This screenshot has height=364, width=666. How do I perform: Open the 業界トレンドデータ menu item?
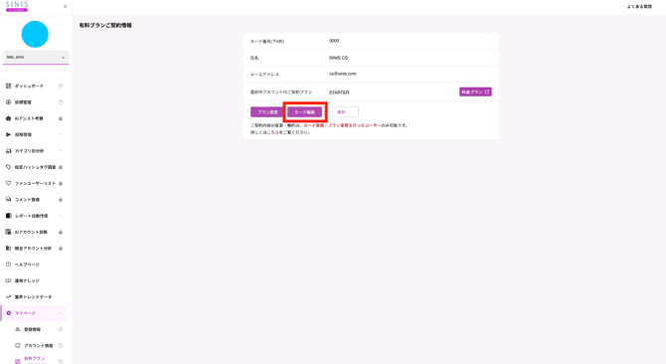[33, 297]
